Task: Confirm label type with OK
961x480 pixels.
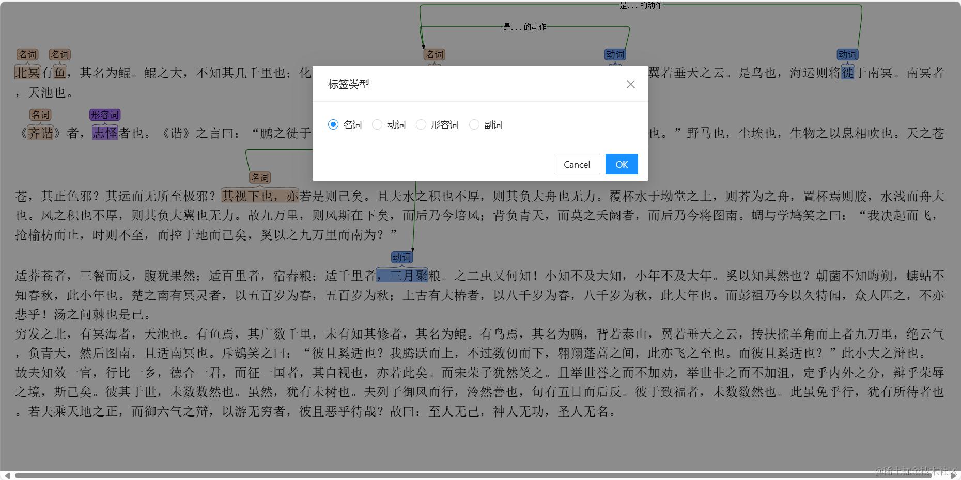Action: click(x=621, y=164)
